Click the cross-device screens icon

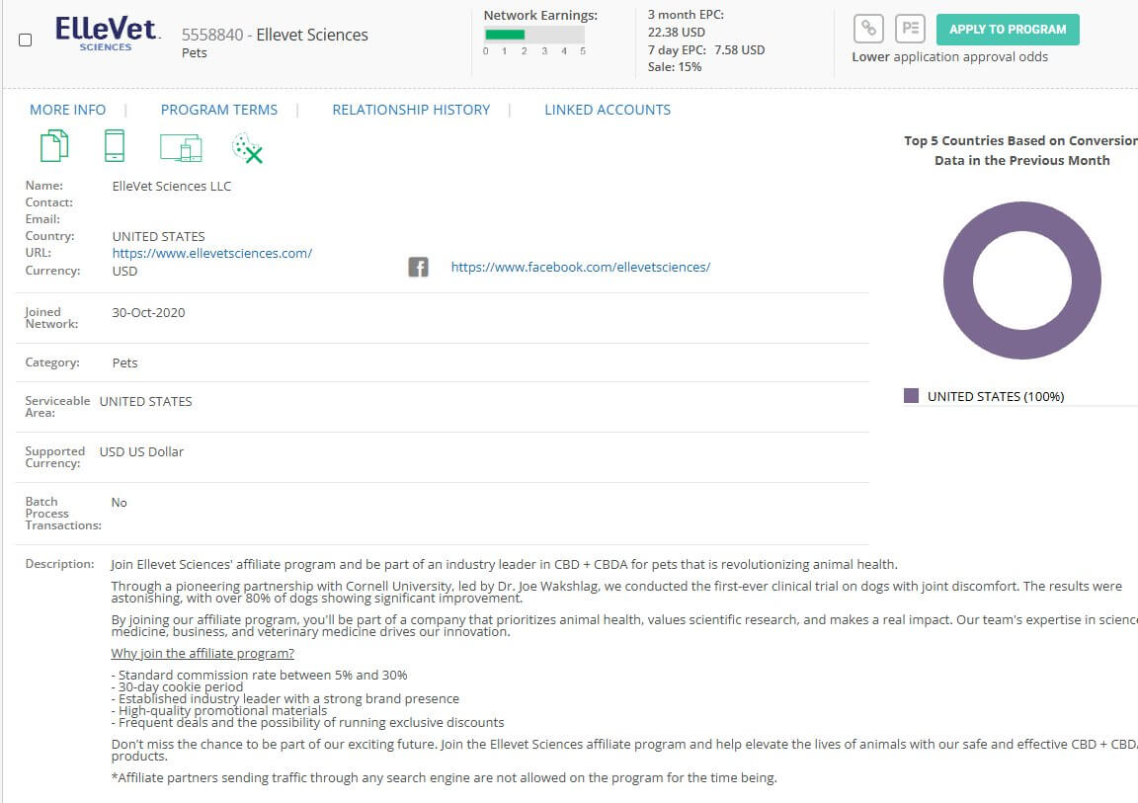point(181,147)
